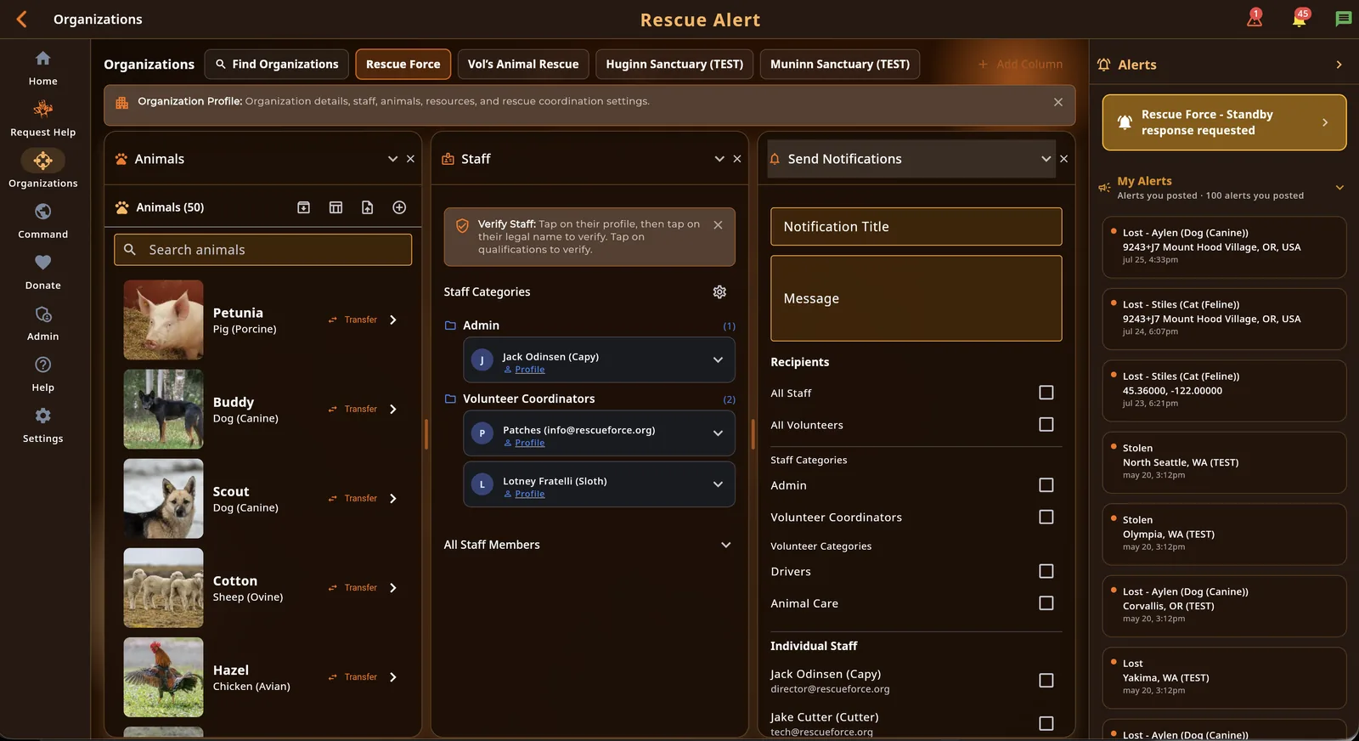Image resolution: width=1359 pixels, height=741 pixels.
Task: Transfer Buddy the dog
Action: coord(352,409)
